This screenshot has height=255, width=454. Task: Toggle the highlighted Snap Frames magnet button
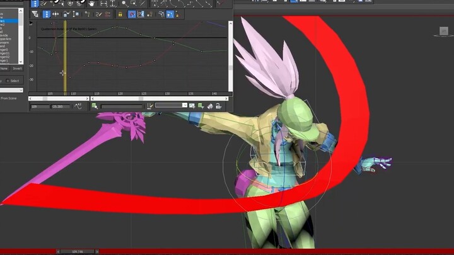pyautogui.click(x=132, y=14)
